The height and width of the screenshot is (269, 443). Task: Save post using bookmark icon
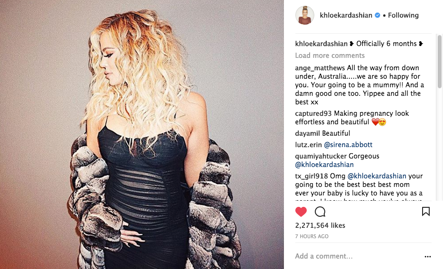(426, 212)
